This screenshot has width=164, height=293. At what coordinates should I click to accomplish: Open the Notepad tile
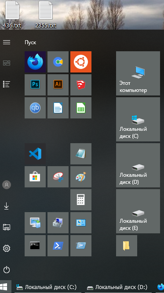click(x=81, y=154)
